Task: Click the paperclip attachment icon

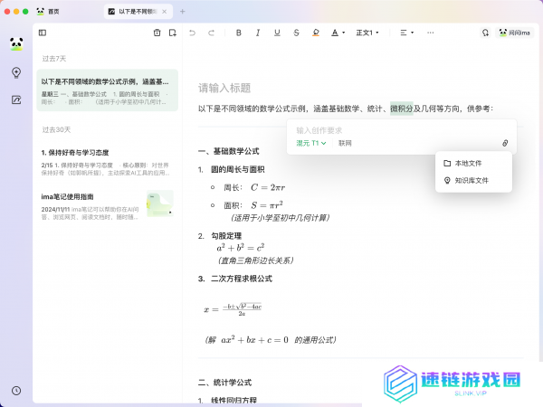Action: tap(505, 143)
